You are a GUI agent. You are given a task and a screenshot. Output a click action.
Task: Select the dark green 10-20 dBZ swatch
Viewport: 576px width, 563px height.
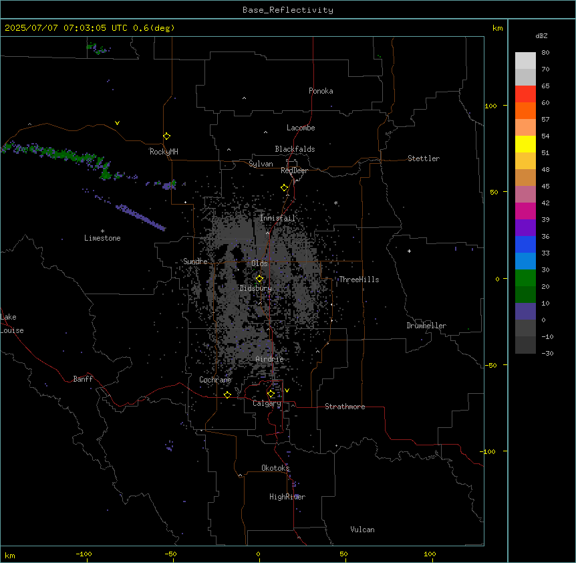point(525,294)
